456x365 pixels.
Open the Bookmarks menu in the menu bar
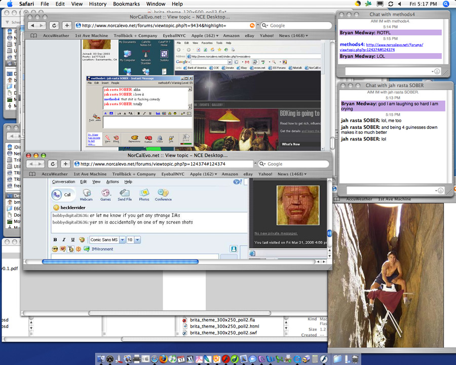click(126, 4)
